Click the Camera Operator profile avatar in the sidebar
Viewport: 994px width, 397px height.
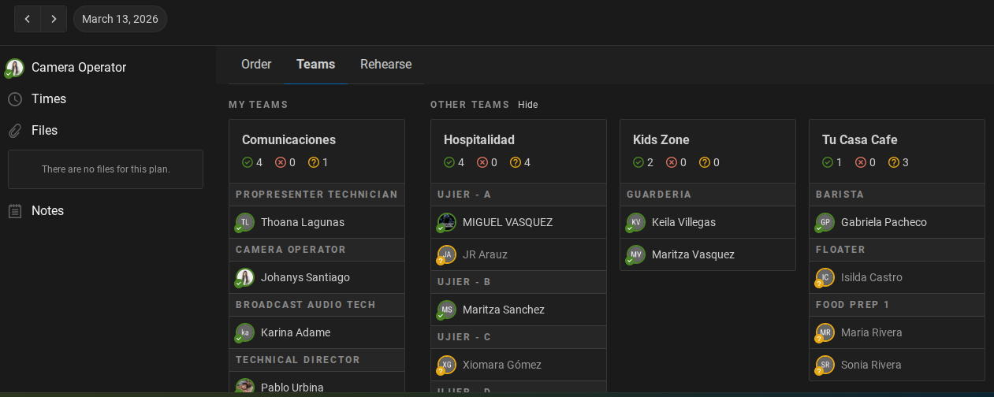point(14,68)
